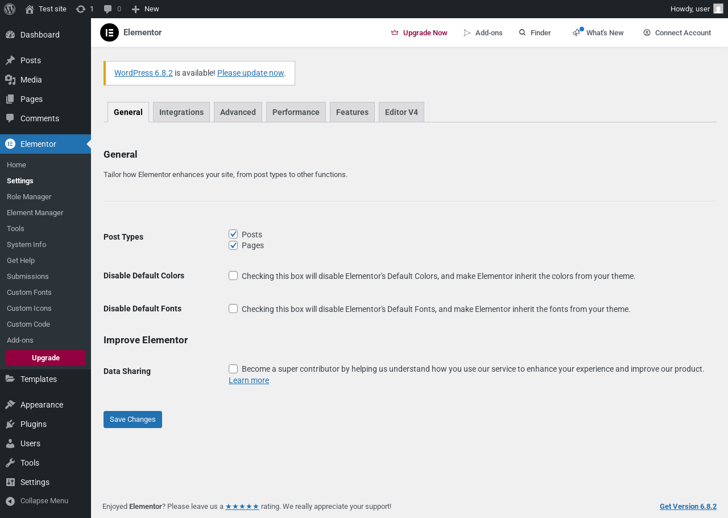728x518 pixels.
Task: Open Element Manager submenu item
Action: pos(35,212)
